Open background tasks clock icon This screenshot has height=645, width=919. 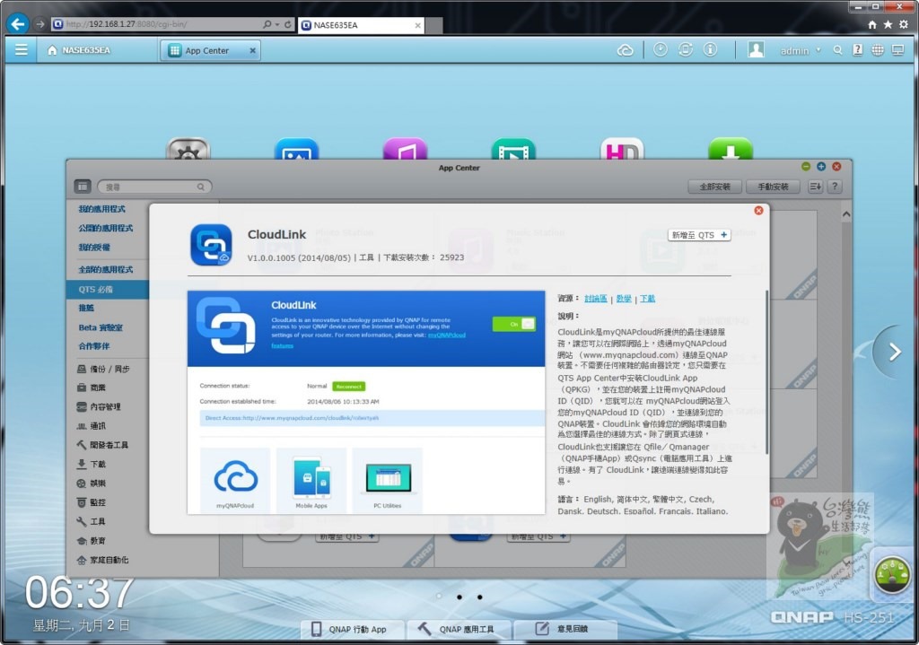point(660,50)
